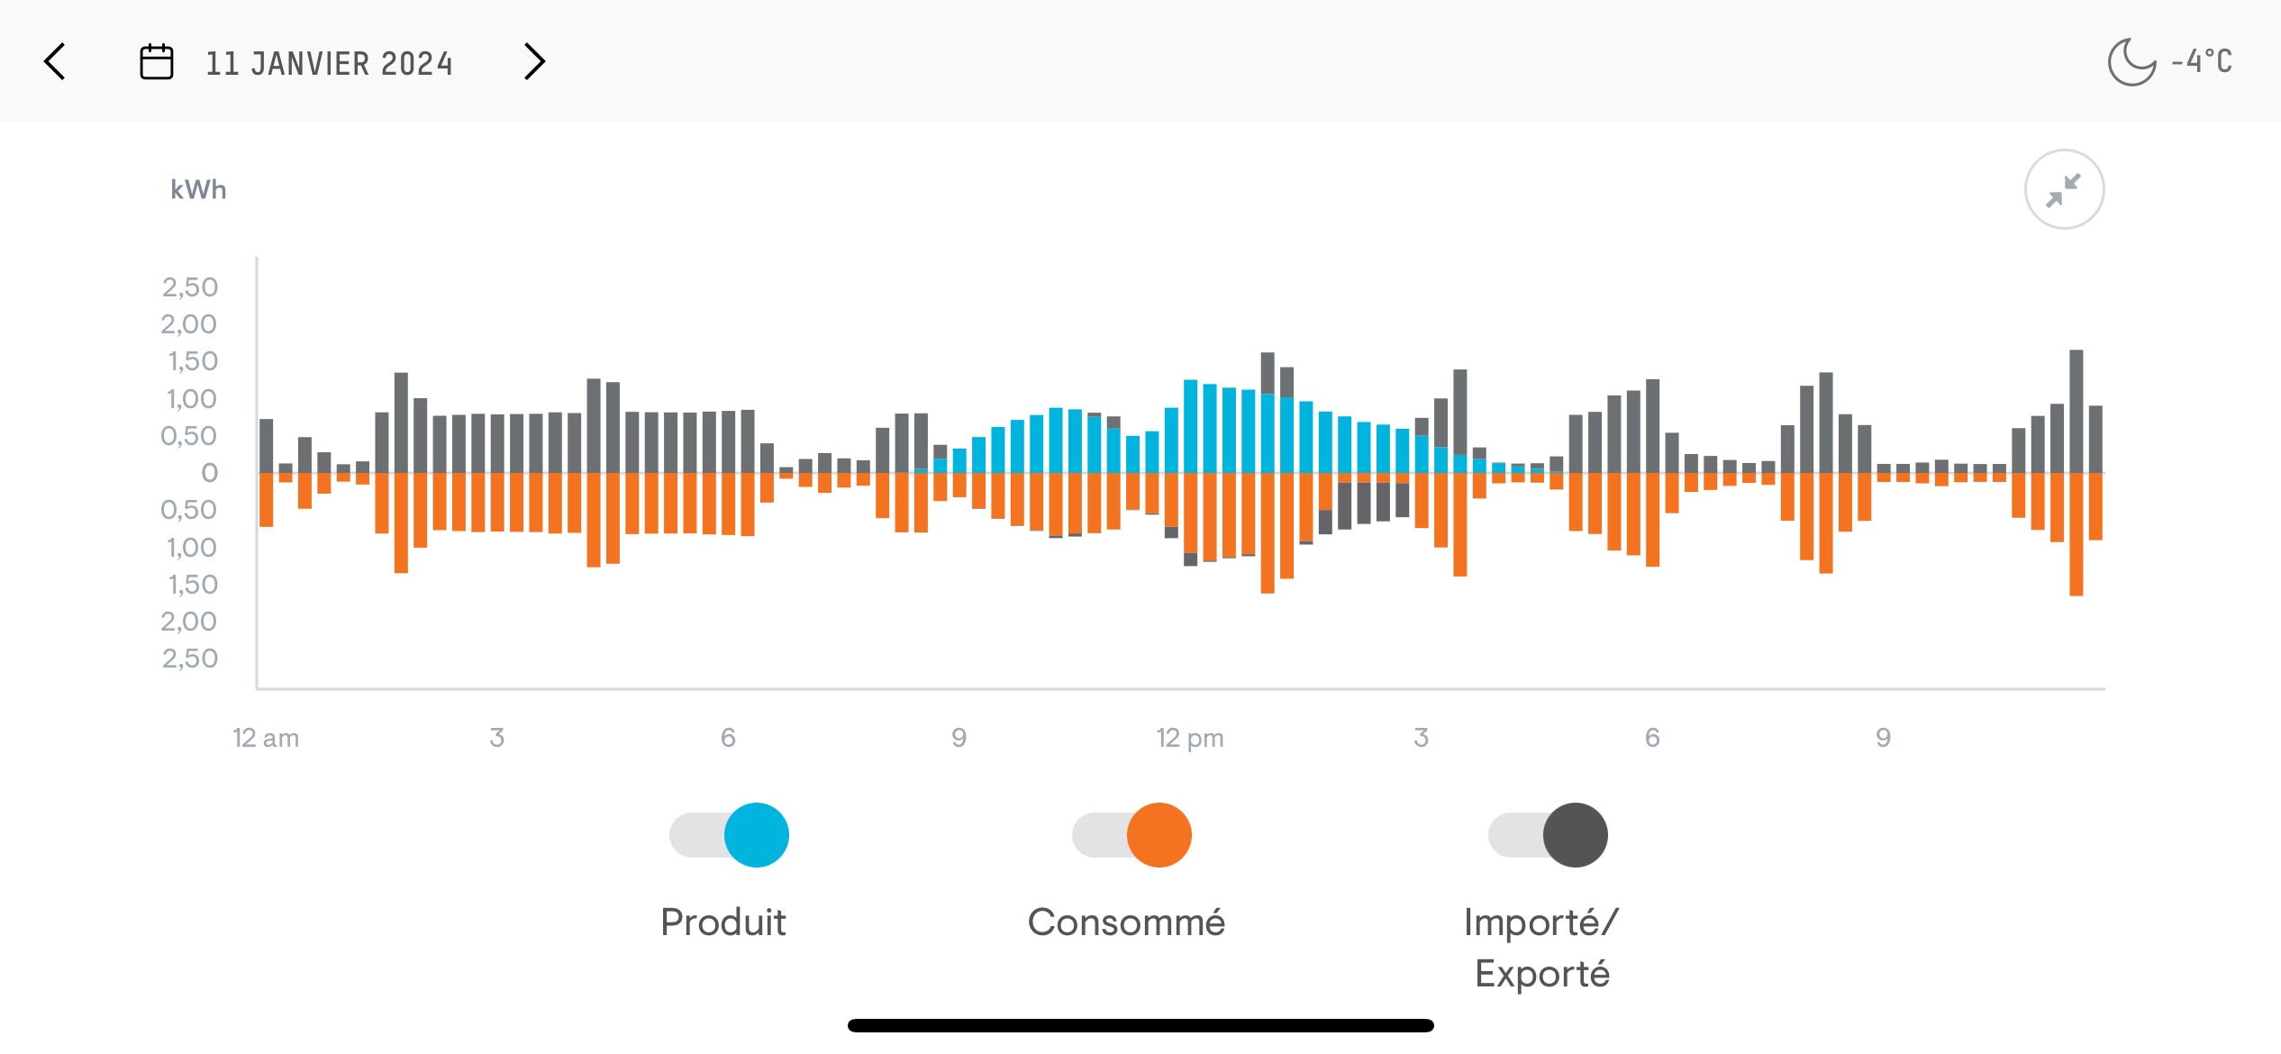This screenshot has width=2281, height=1054.
Task: Tap the Importé/Exporté label
Action: 1542,948
